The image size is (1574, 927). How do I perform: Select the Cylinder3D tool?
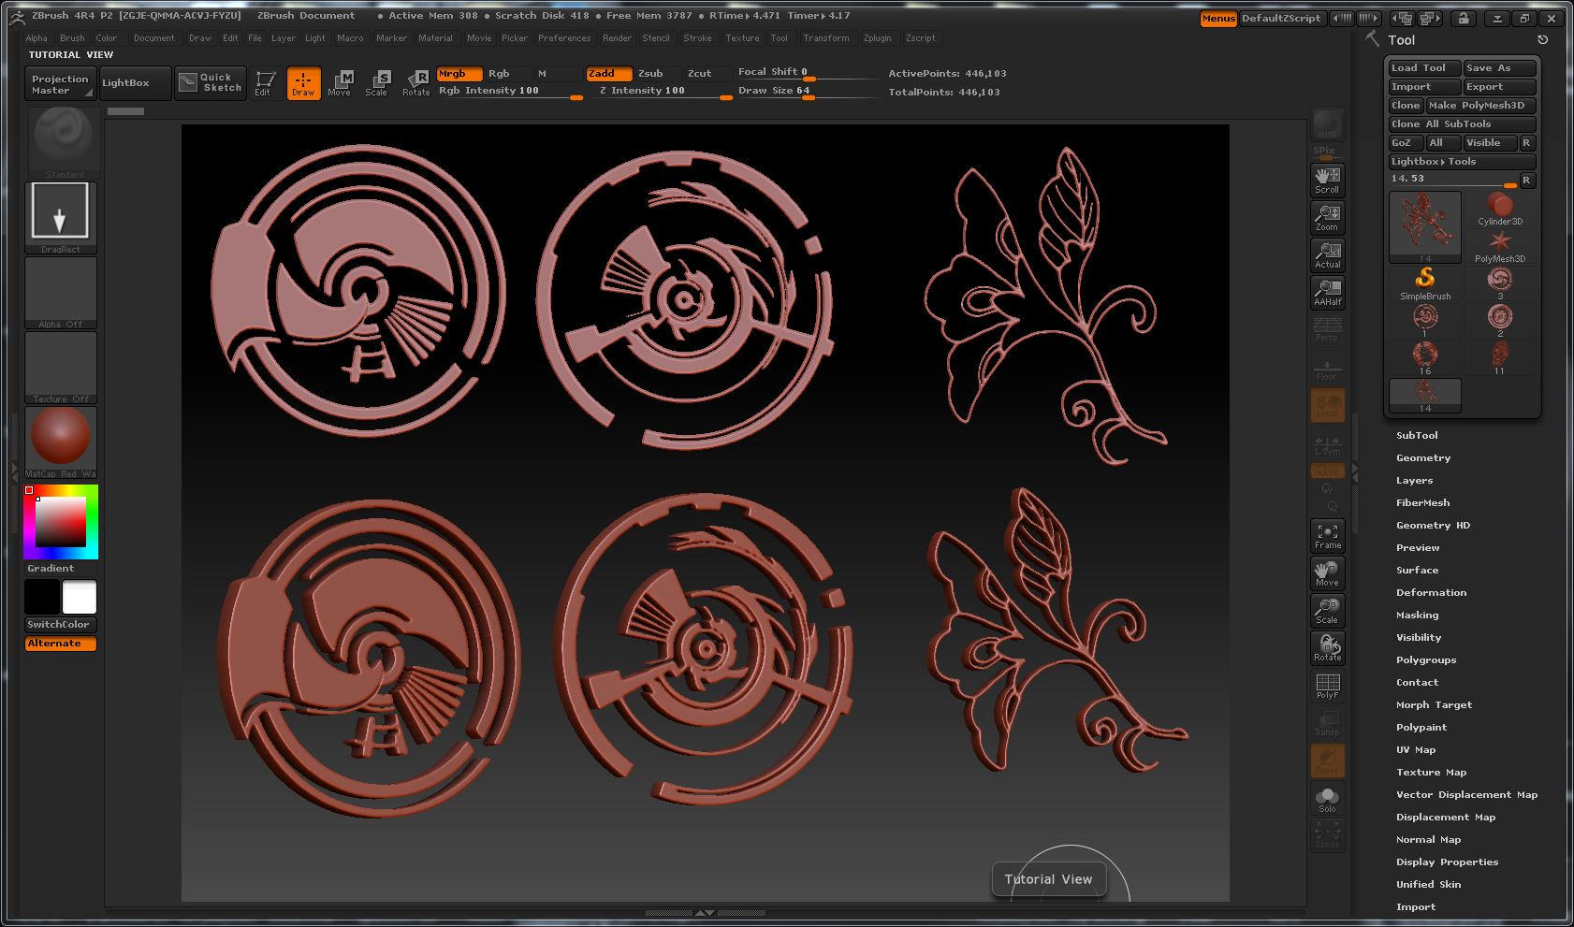[1500, 210]
